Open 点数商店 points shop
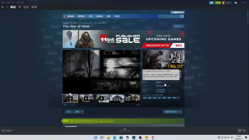Image resolution: width=249 pixels, height=140 pixels. (99, 16)
